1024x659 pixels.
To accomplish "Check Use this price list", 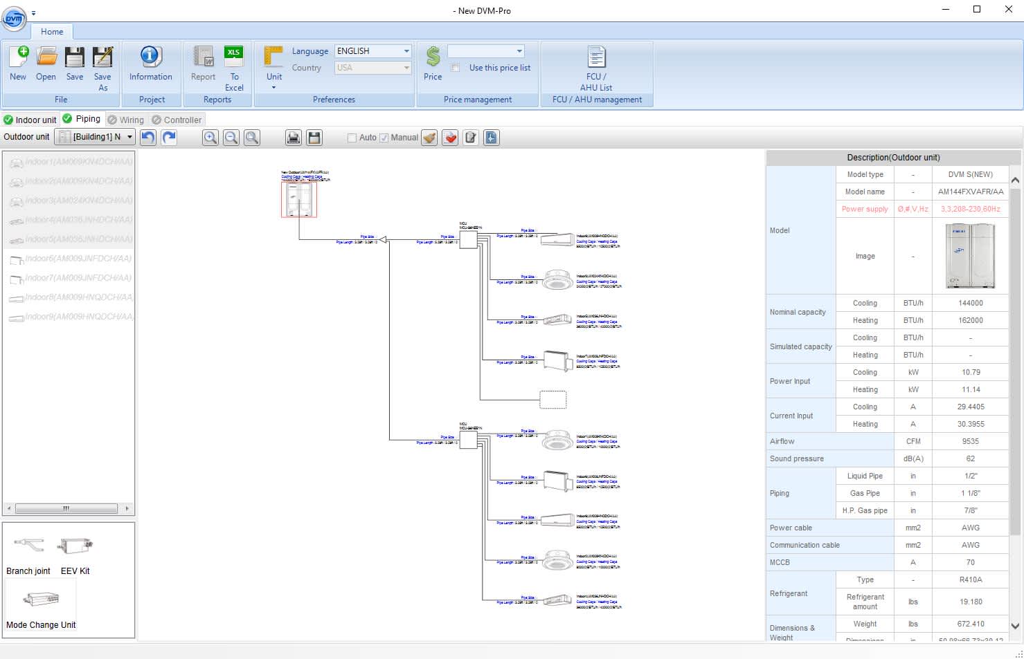I will (455, 68).
